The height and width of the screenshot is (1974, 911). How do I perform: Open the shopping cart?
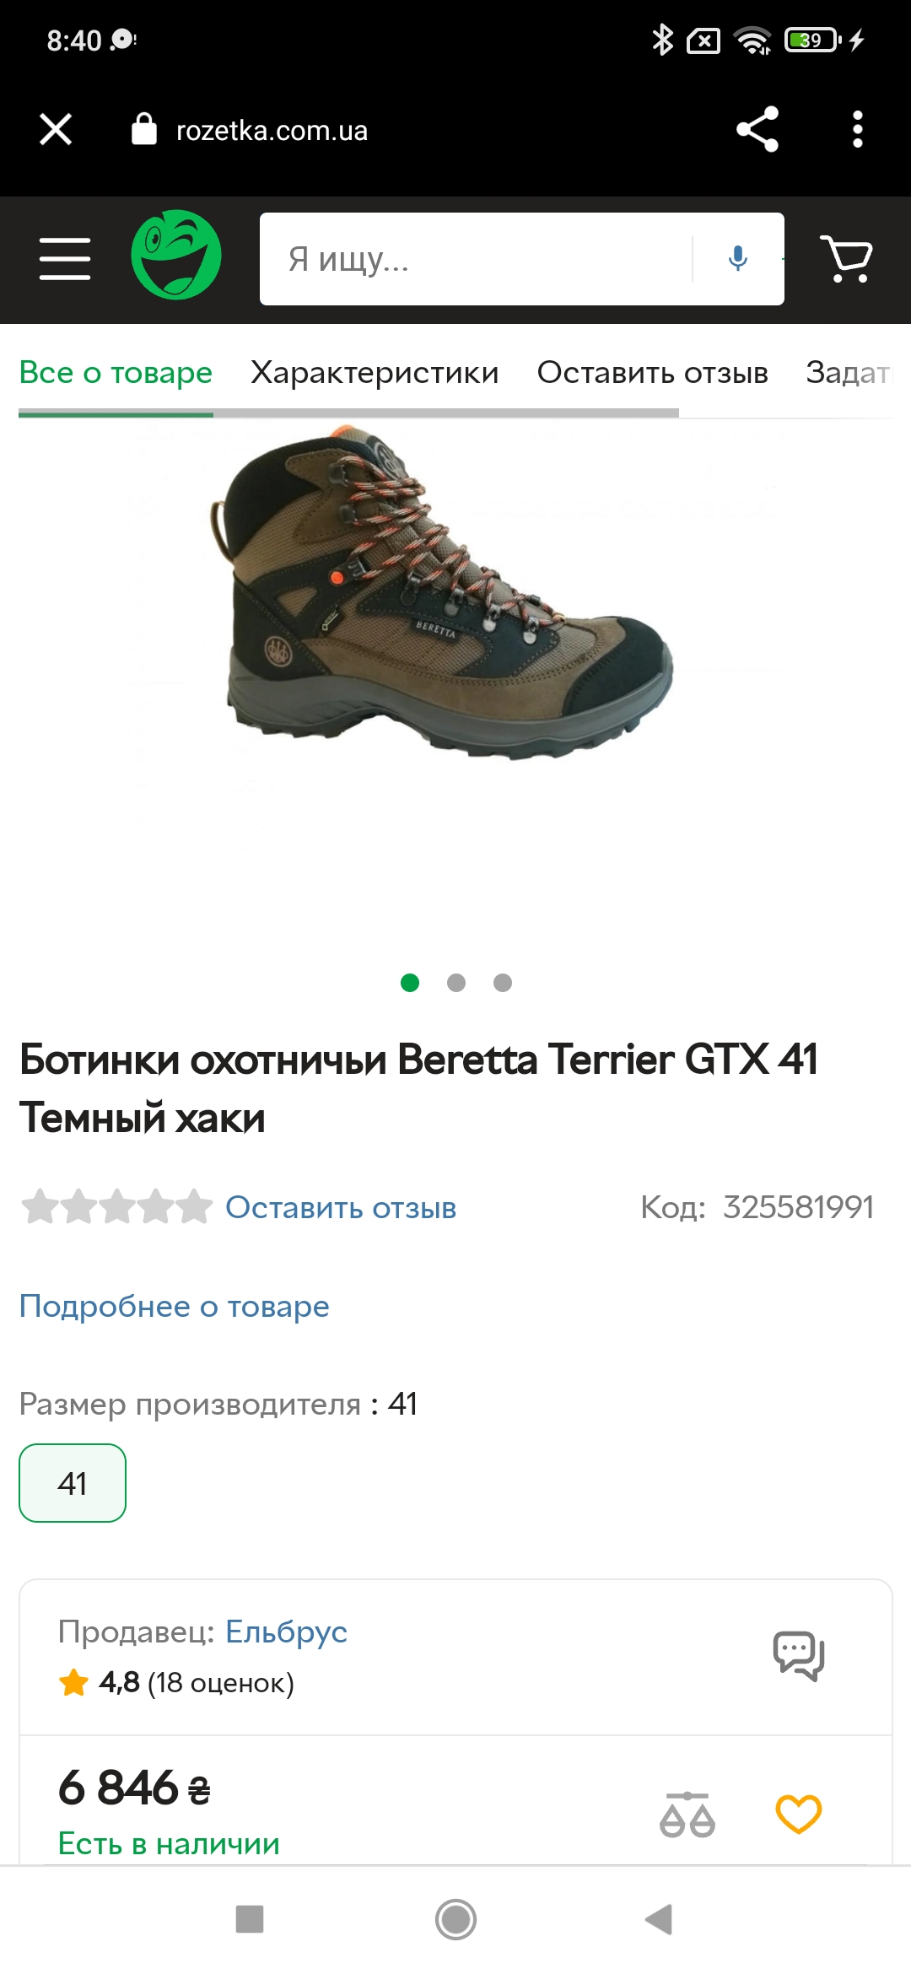pyautogui.click(x=847, y=258)
